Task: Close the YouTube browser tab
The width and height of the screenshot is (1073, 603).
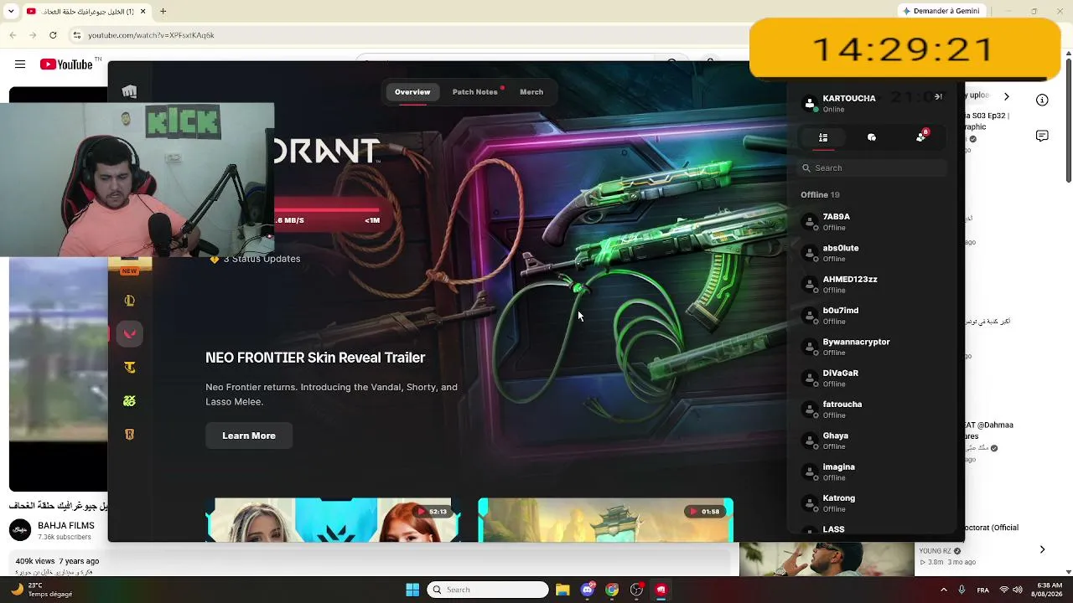Action: [x=143, y=12]
